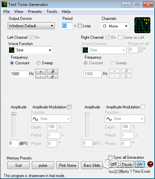Open the Tools menu
Image resolution: width=155 pixels, height=179 pixels.
(x=52, y=12)
